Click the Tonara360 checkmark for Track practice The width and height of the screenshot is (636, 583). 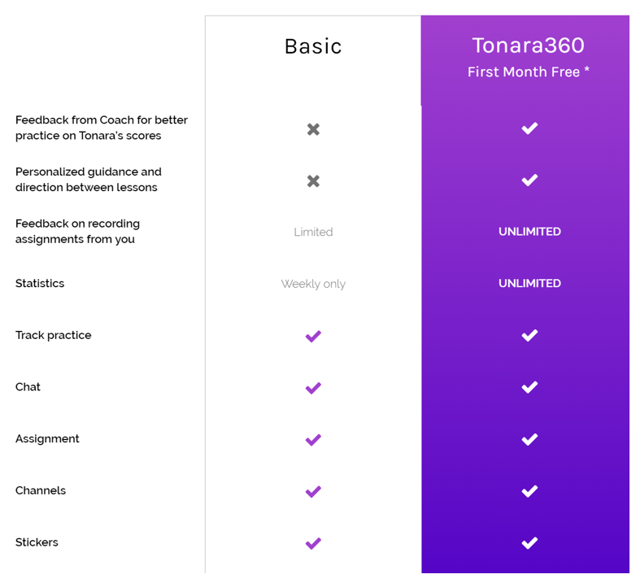point(529,335)
